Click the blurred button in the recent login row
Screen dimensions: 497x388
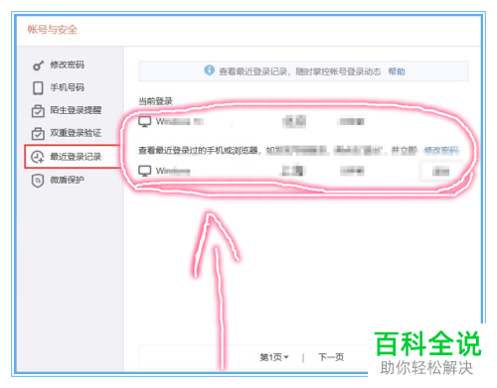[440, 171]
